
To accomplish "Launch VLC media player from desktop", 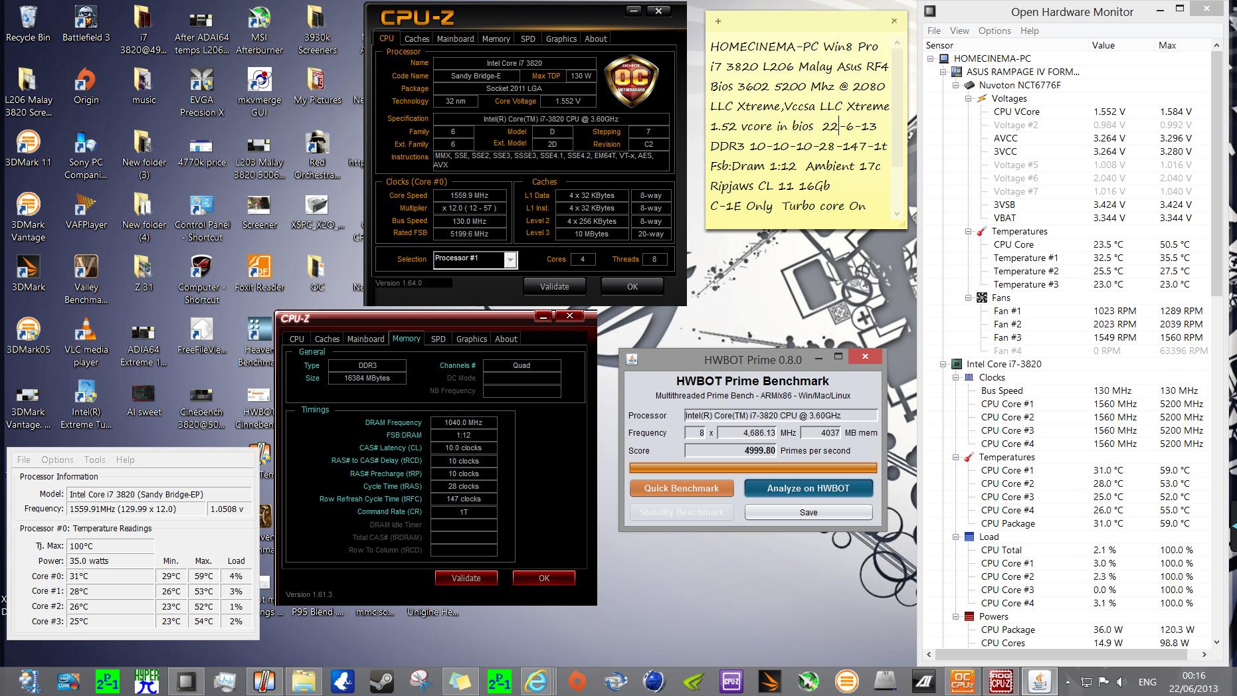I will click(x=86, y=343).
